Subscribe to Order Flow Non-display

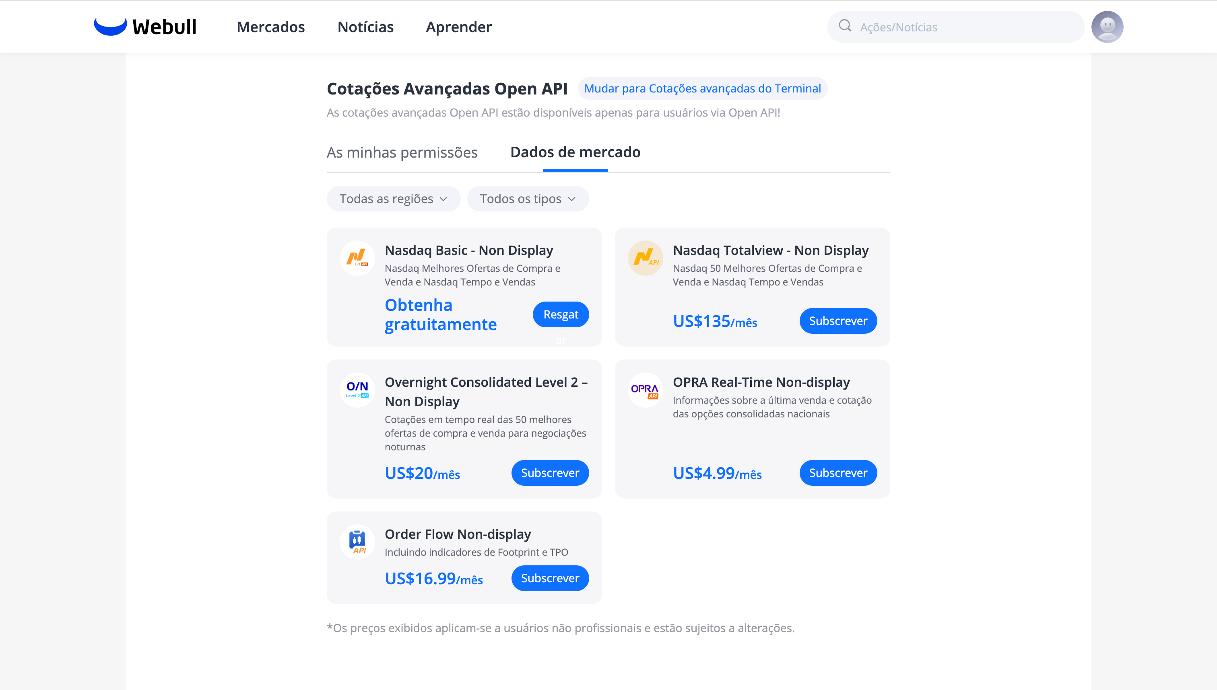[550, 578]
